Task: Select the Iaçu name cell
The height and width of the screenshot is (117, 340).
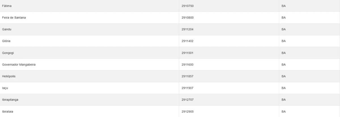Action: click(x=5, y=88)
